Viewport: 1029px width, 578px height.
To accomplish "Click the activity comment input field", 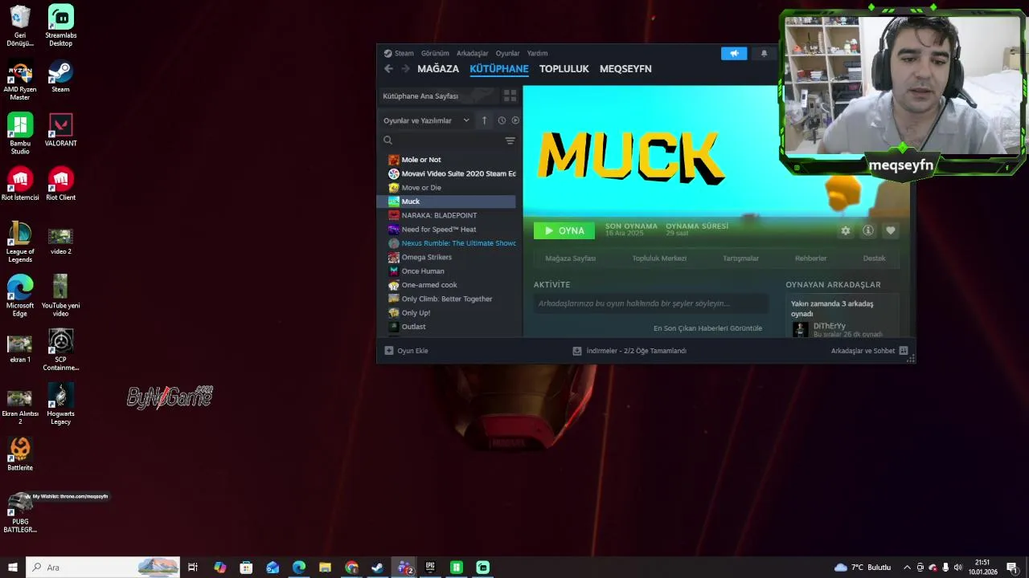I will [651, 303].
